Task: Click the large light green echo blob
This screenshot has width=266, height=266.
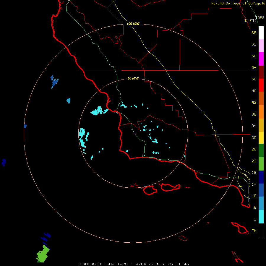Action: (x=43, y=254)
